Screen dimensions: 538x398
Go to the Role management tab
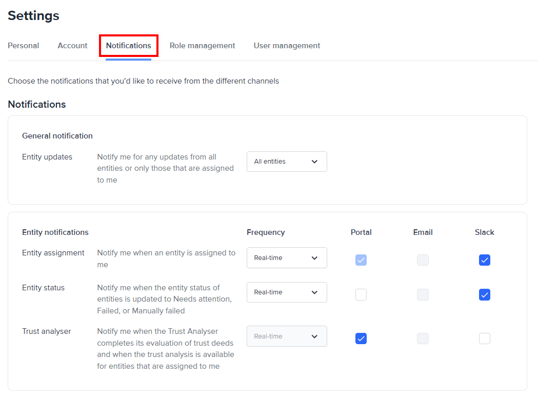tap(202, 45)
